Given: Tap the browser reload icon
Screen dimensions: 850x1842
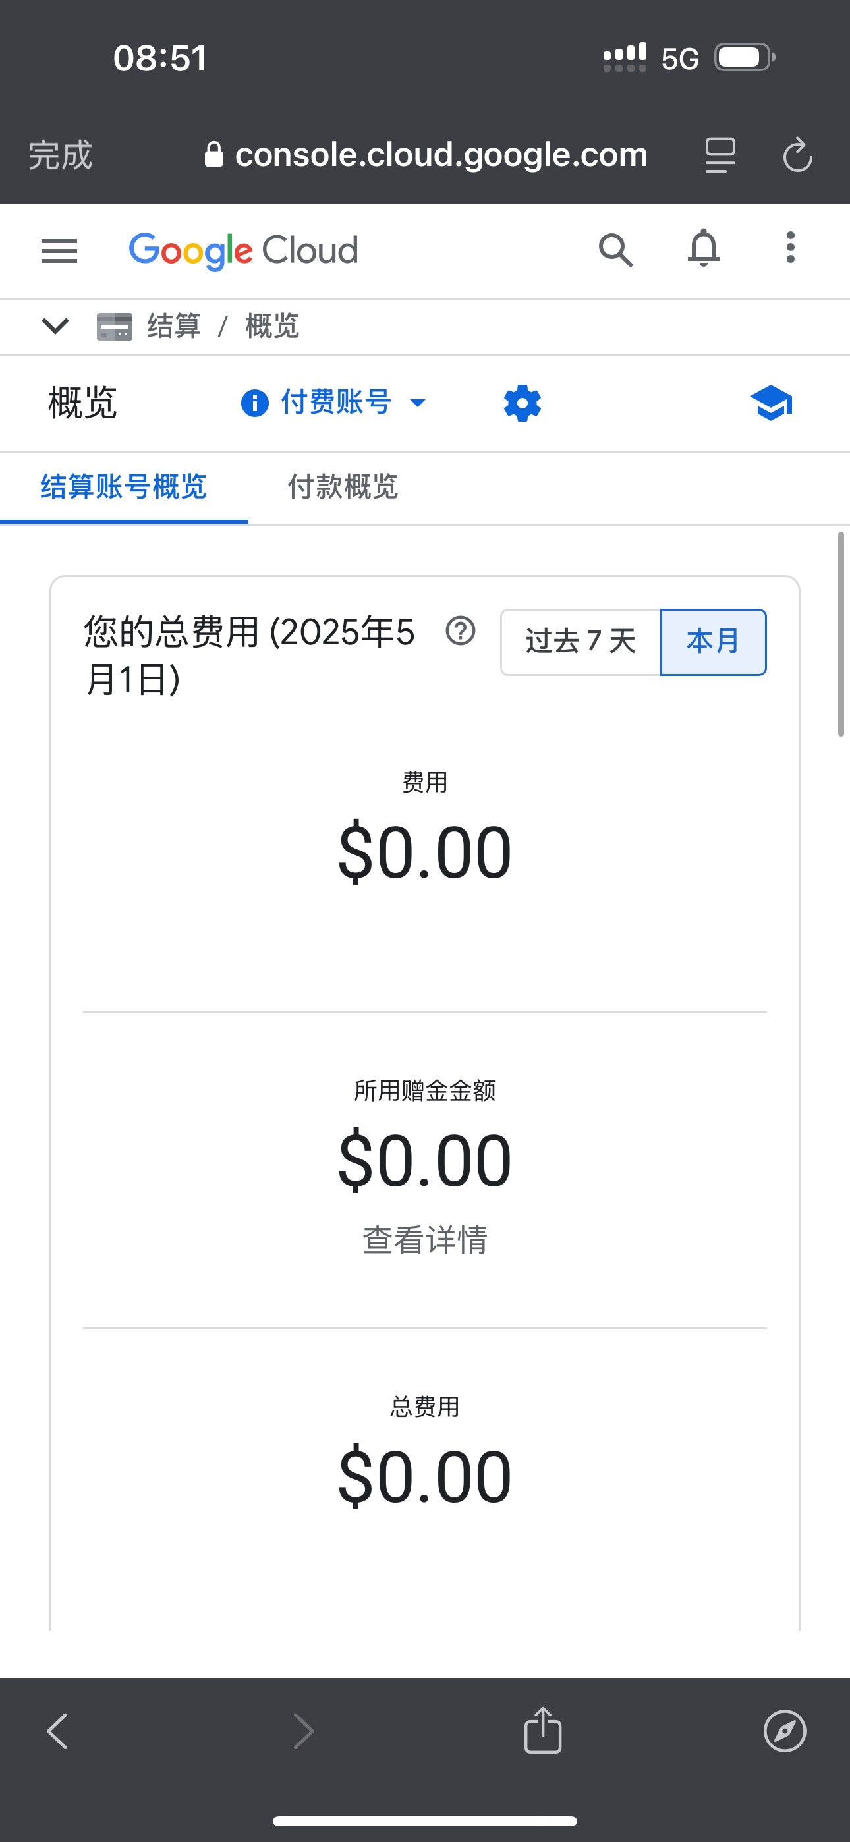Looking at the screenshot, I should (x=797, y=155).
